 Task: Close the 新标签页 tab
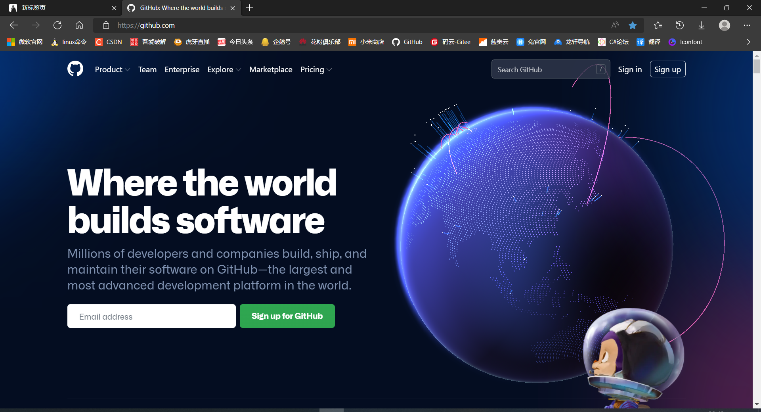pyautogui.click(x=114, y=8)
